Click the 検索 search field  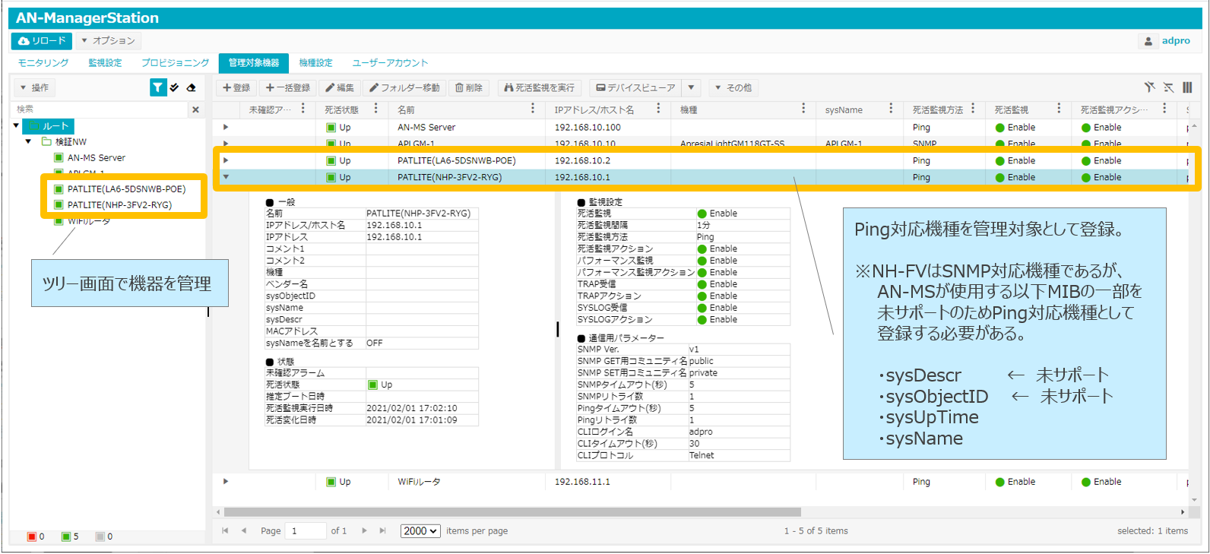click(100, 109)
